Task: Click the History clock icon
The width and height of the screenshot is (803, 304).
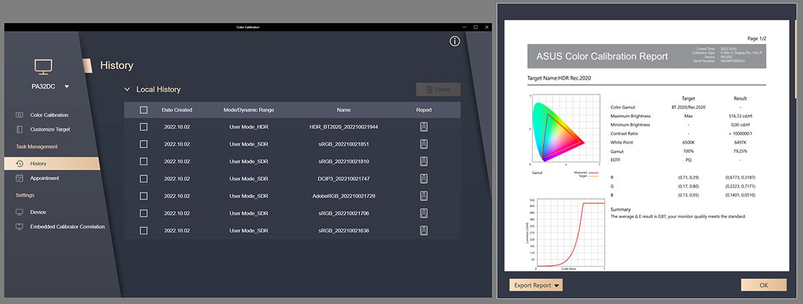Action: pos(19,164)
